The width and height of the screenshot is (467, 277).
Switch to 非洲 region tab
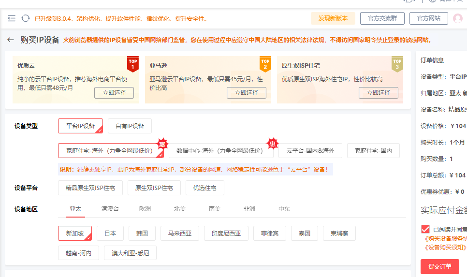click(249, 209)
